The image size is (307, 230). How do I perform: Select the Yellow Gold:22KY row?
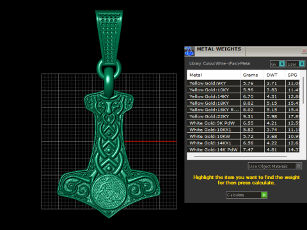tap(243, 116)
